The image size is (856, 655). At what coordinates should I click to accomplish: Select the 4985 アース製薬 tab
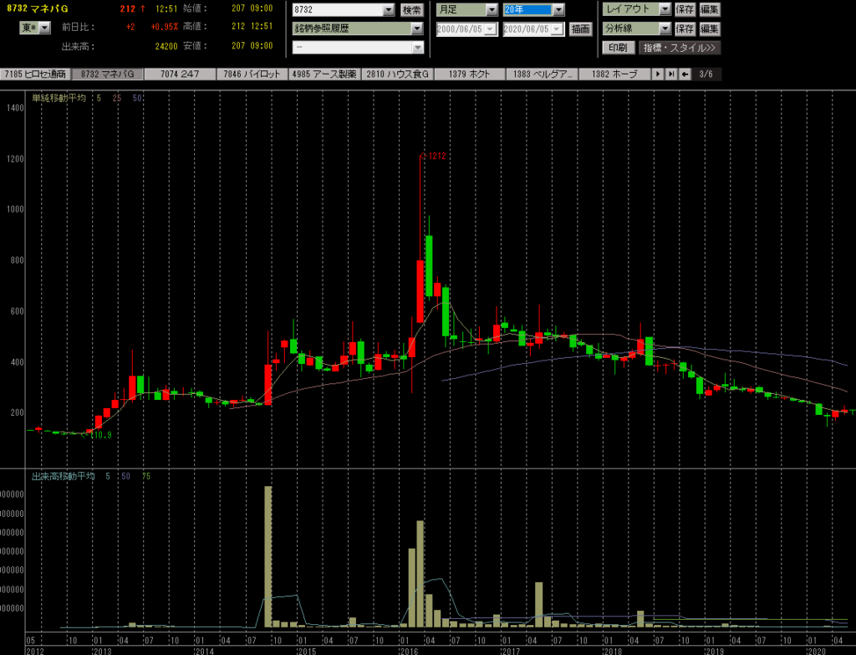(324, 74)
